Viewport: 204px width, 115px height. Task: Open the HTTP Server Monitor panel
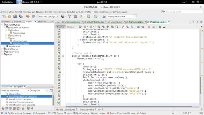(x=60, y=113)
